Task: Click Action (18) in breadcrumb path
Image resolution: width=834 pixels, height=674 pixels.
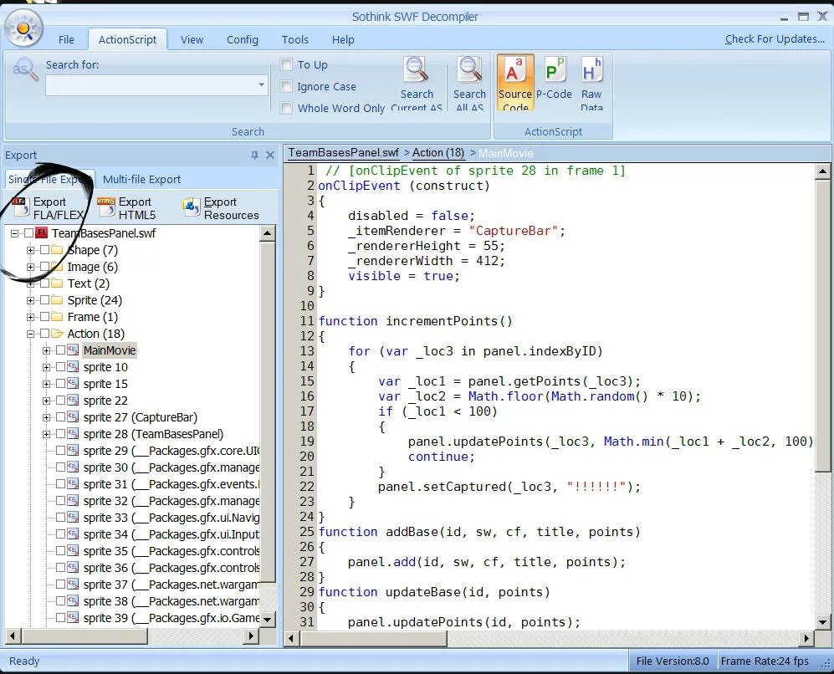Action: click(438, 153)
